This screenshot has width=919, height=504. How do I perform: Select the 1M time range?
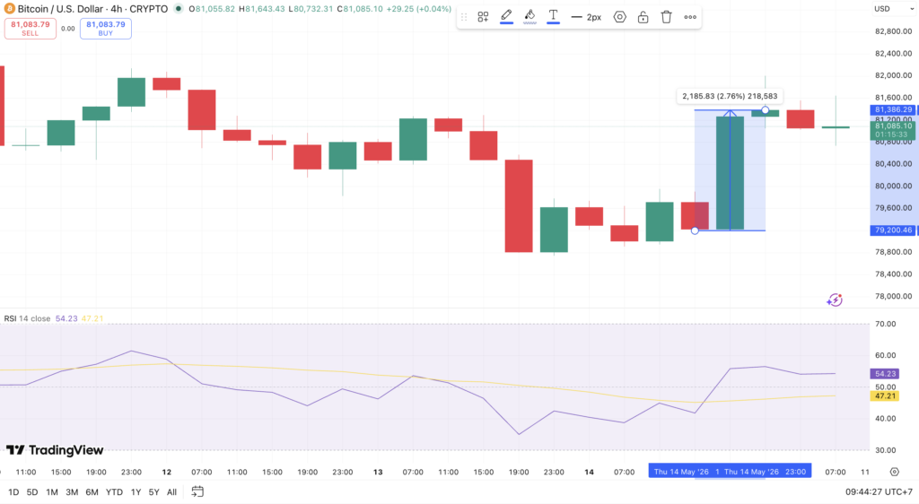tap(51, 492)
